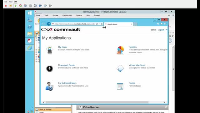Click the blue arrow send toolbar icon

(x=40, y=6)
